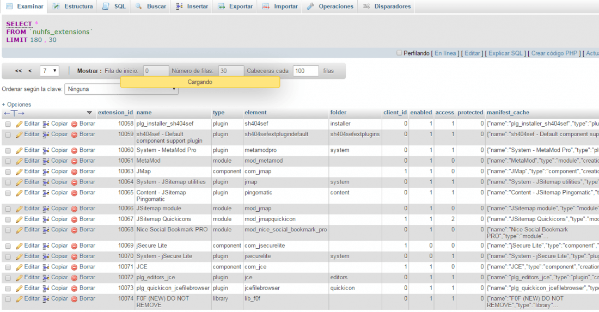Click delete icon for row 10072
The image size is (599, 312).
tap(75, 278)
